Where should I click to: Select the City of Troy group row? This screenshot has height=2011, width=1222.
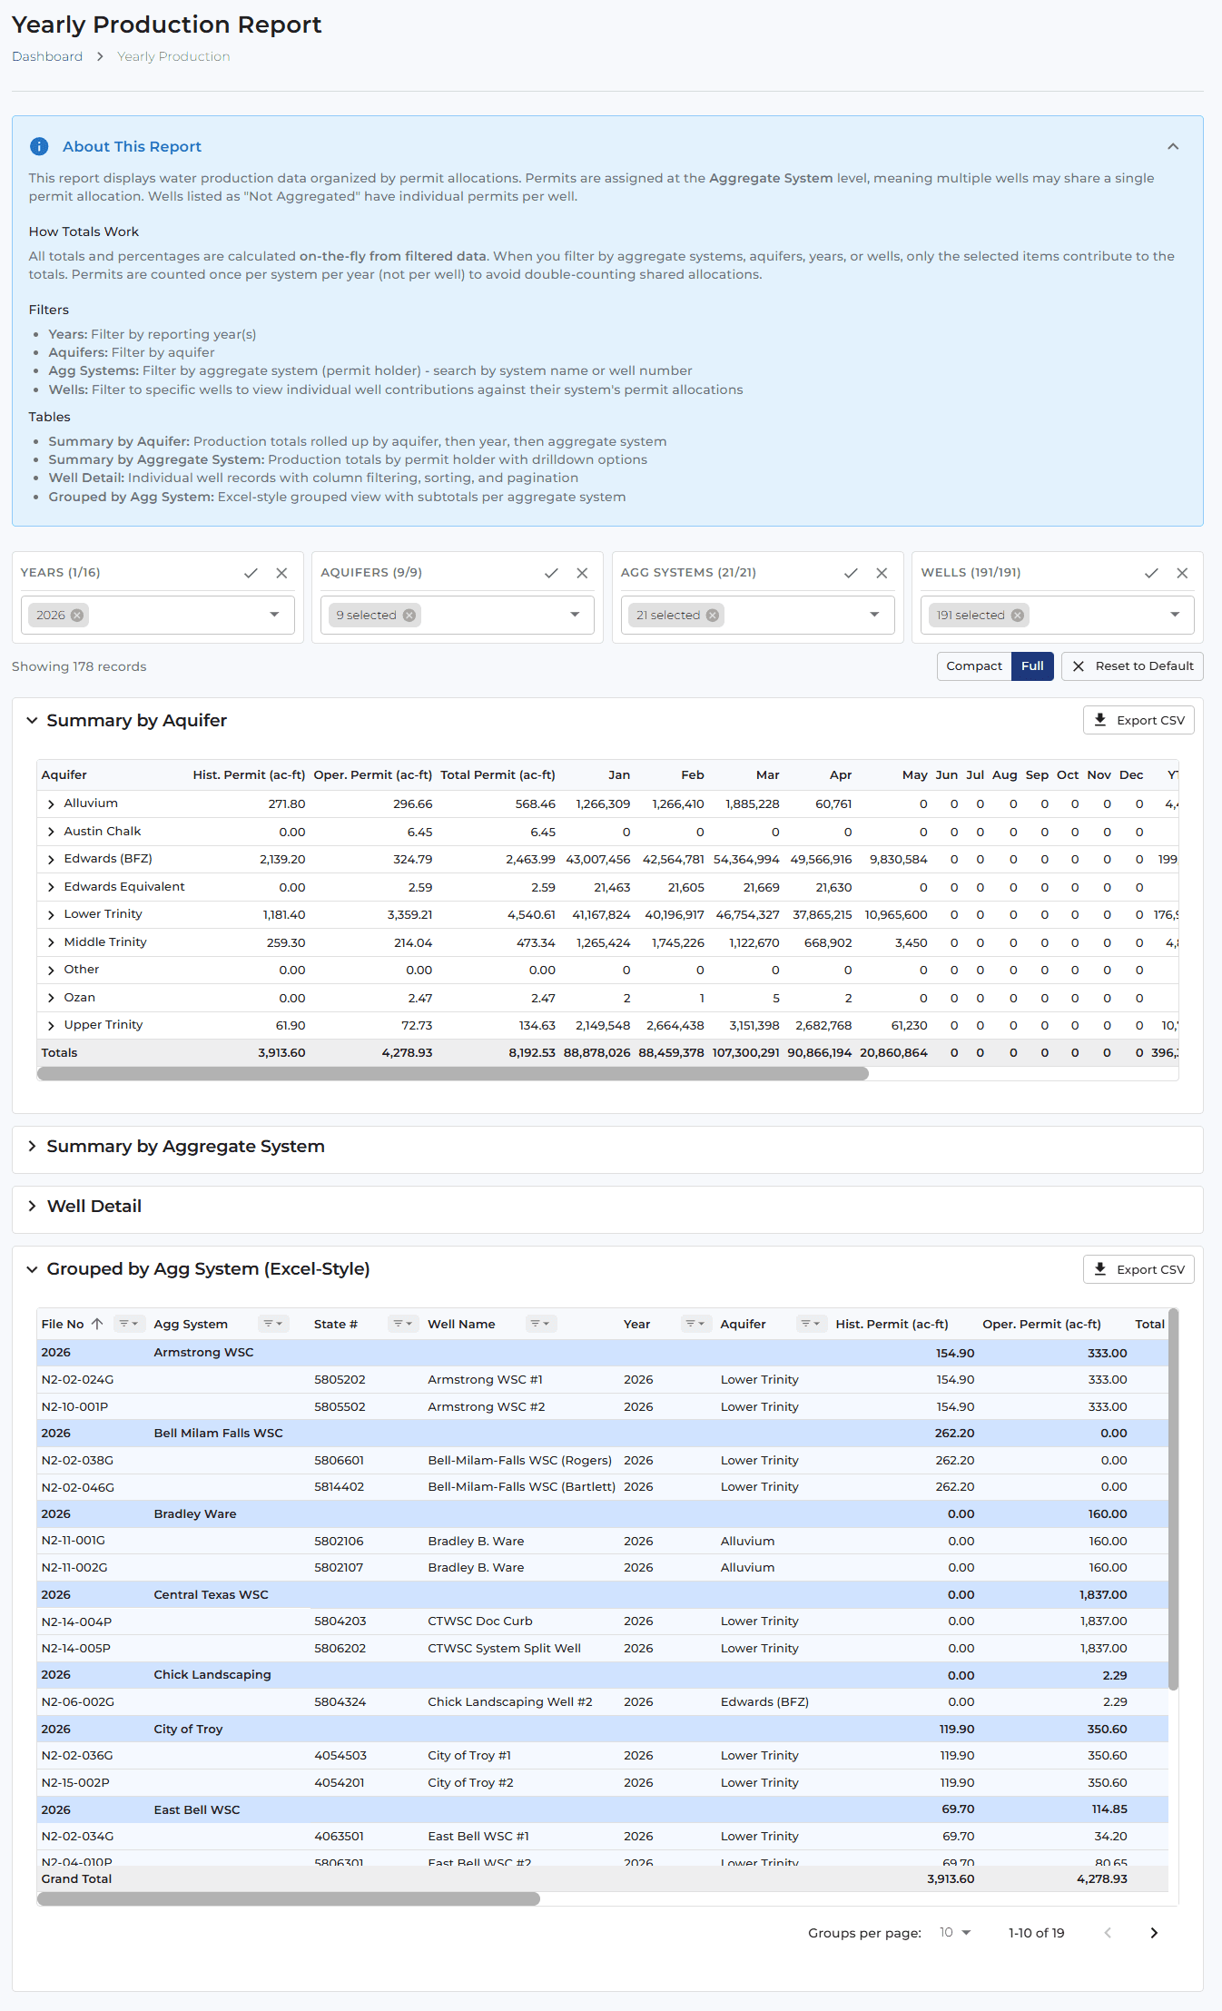pyautogui.click(x=602, y=1730)
